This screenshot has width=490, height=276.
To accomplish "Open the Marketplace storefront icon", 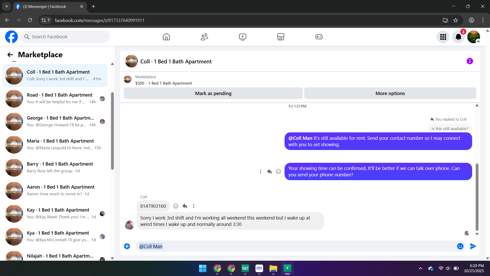I will click(x=280, y=37).
